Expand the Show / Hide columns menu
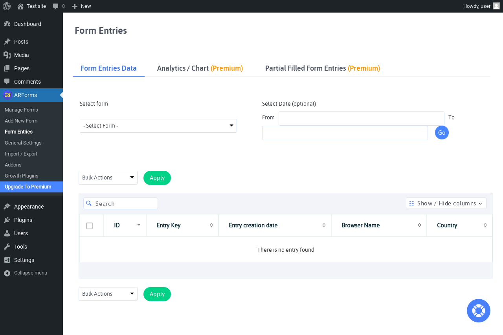 coord(446,203)
